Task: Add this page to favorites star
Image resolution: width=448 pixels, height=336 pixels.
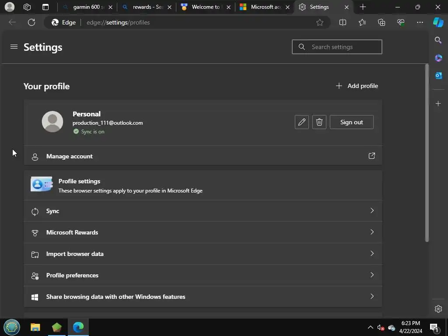Action: click(x=320, y=22)
